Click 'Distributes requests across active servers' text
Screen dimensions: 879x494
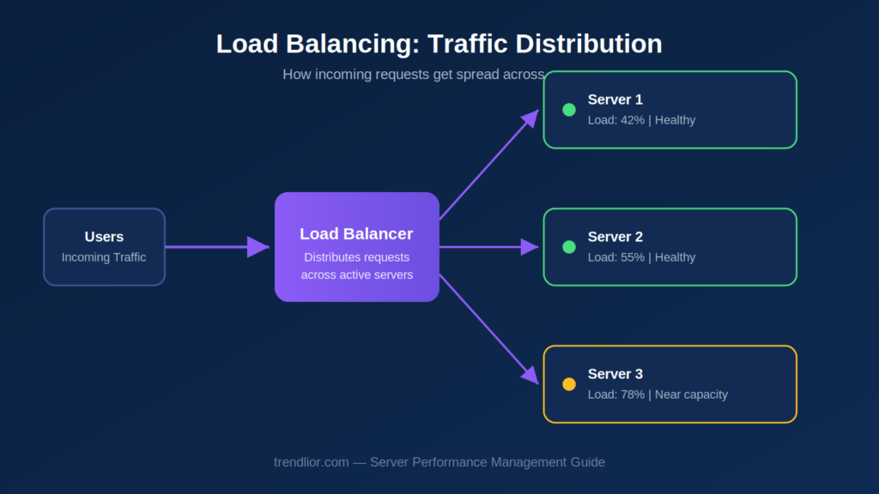pos(357,266)
